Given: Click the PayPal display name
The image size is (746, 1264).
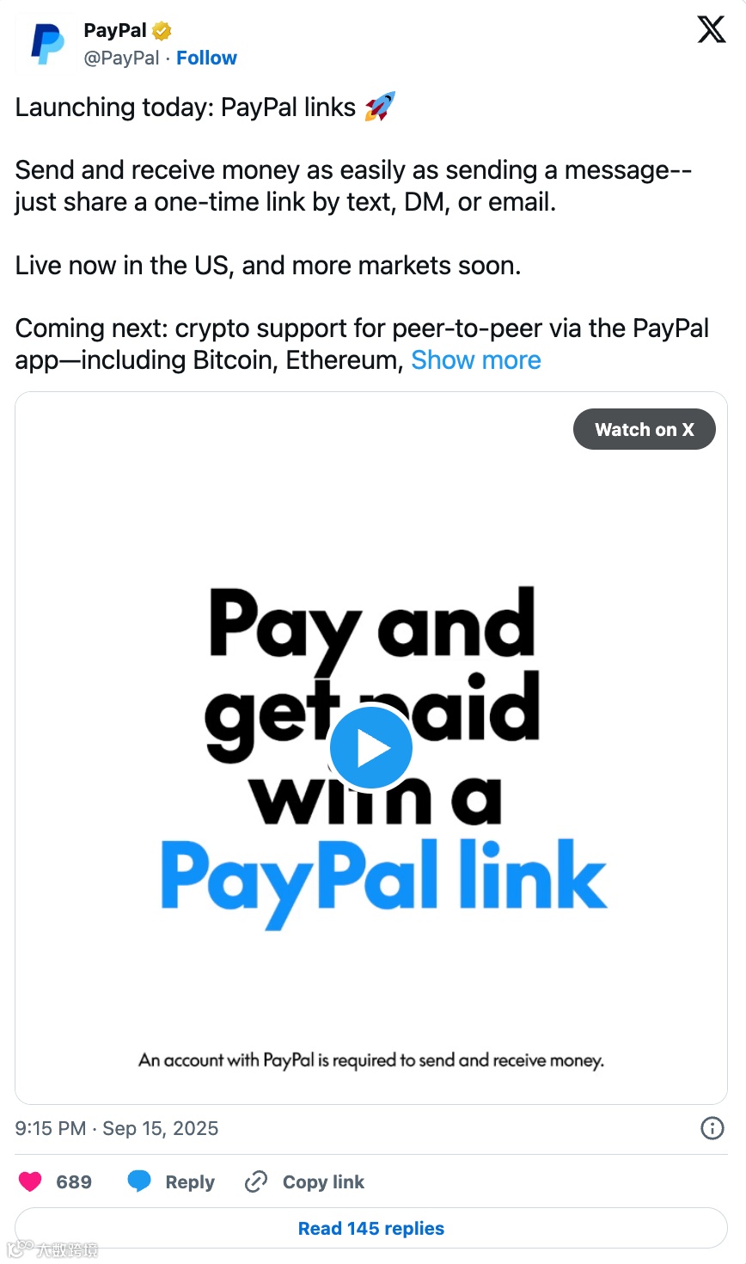Looking at the screenshot, I should tap(115, 30).
